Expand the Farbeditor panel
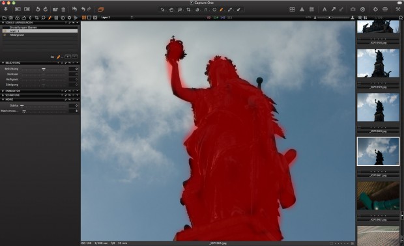Viewport: 404px width, 246px height. [x=3, y=91]
